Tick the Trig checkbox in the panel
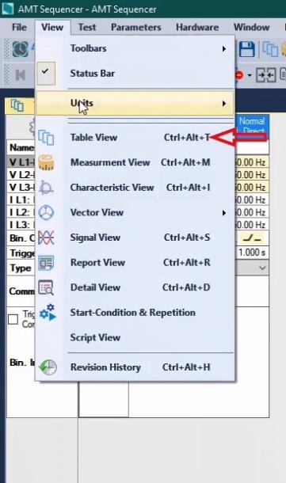The image size is (286, 483). [x=13, y=319]
